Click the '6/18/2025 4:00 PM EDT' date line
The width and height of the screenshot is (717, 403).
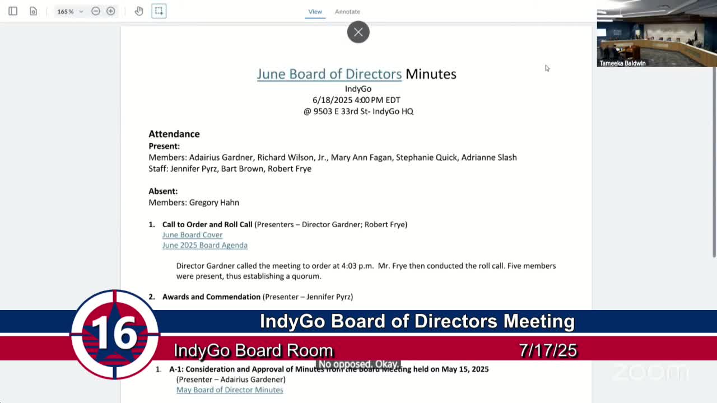pyautogui.click(x=356, y=100)
